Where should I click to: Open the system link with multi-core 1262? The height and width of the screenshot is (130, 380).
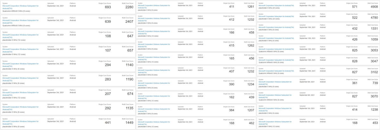pos(154,45)
